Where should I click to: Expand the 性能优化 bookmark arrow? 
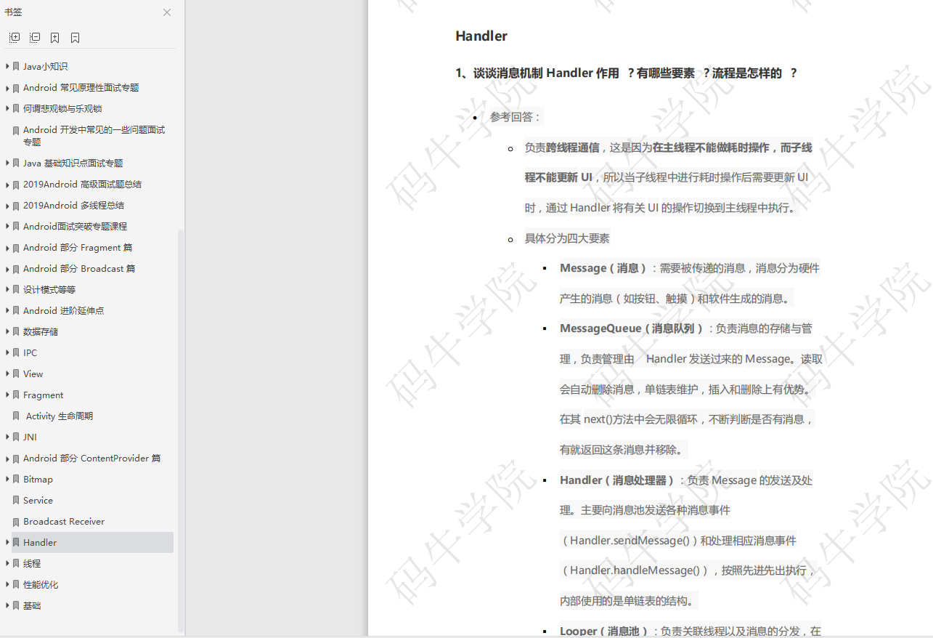[x=7, y=584]
